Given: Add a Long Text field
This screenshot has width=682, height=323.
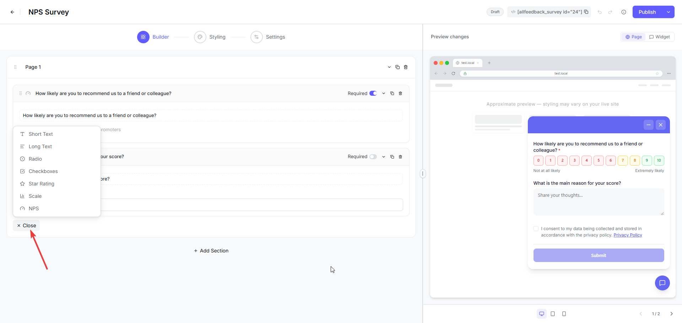Looking at the screenshot, I should pos(57,146).
